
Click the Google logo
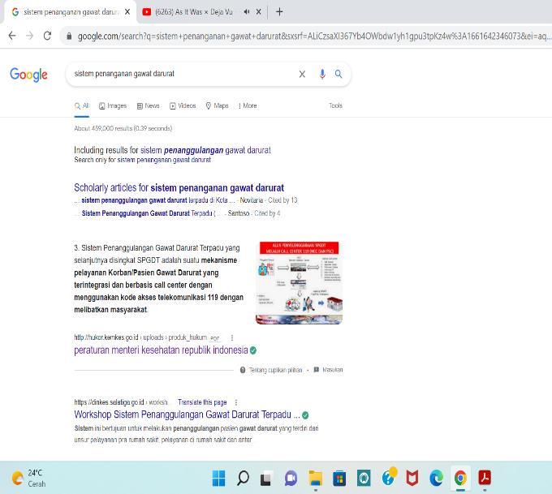(x=28, y=75)
